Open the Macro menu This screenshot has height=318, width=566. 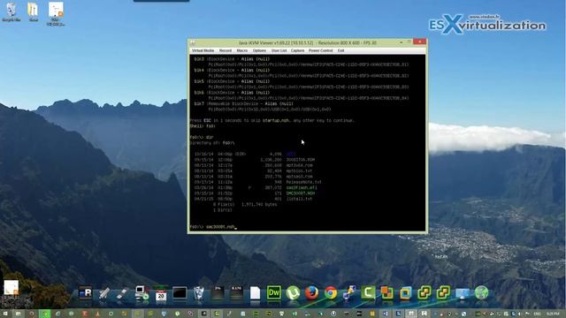(x=241, y=51)
